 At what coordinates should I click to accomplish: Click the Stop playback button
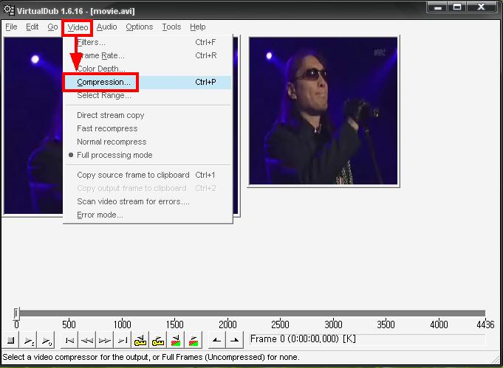tap(10, 340)
